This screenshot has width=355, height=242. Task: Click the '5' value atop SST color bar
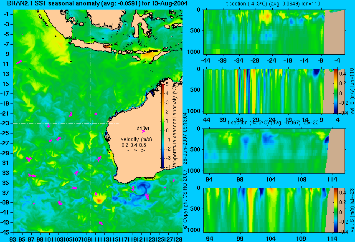click(x=167, y=84)
